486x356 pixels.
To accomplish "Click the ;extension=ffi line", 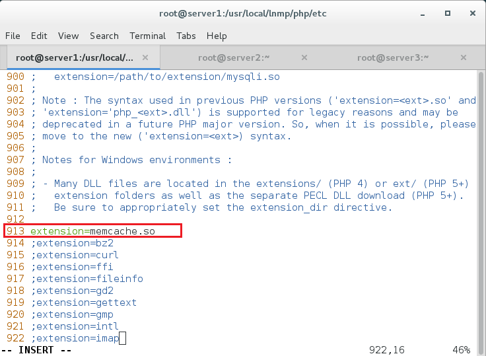I will click(72, 267).
